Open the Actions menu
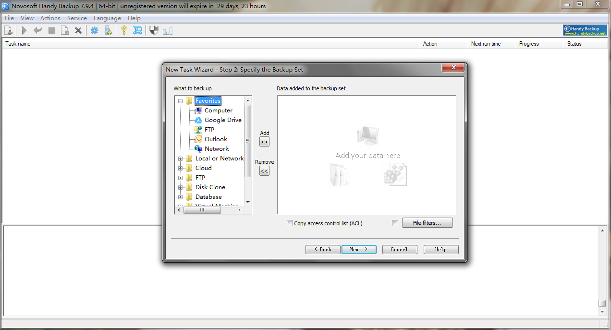This screenshot has height=330, width=611. pos(50,18)
